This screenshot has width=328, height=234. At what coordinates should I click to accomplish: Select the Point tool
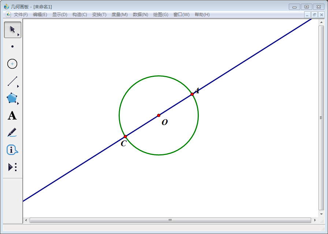(12, 46)
